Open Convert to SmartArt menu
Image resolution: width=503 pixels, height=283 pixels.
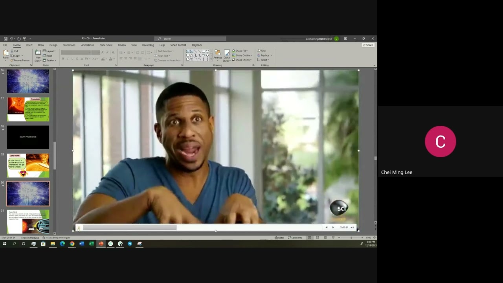167,61
